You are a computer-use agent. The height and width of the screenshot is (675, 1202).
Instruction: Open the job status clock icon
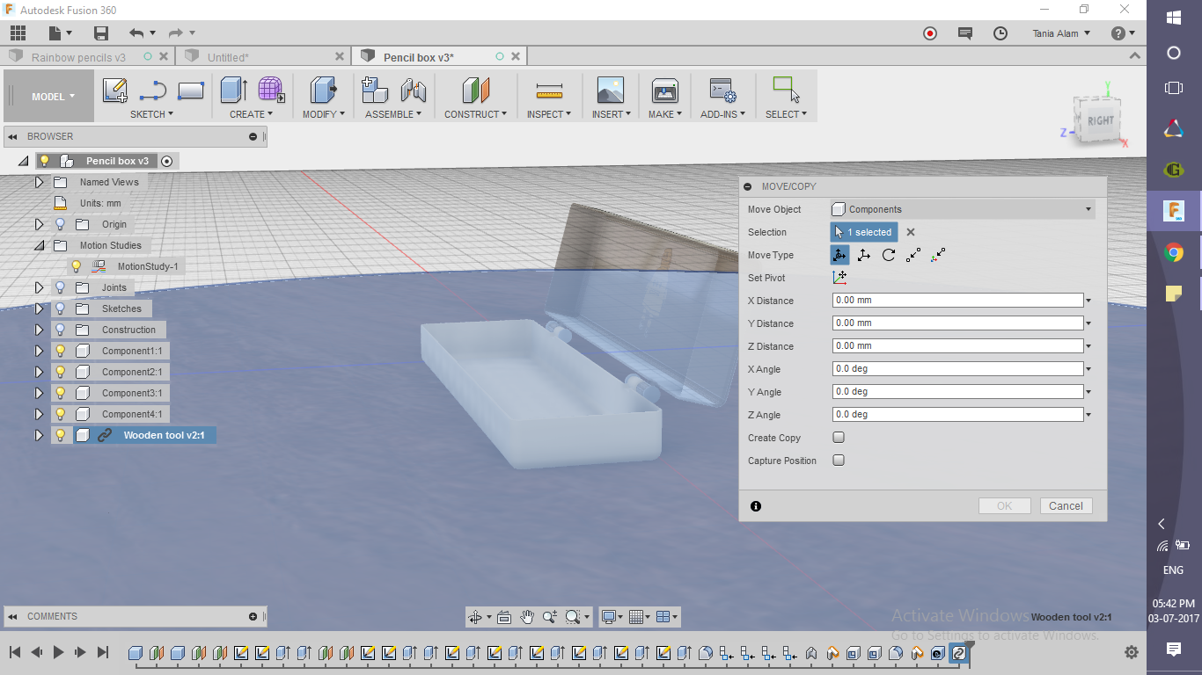click(1000, 33)
